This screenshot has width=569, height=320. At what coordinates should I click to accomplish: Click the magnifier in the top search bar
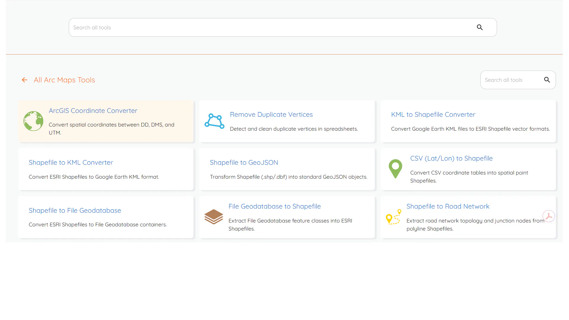[480, 28]
